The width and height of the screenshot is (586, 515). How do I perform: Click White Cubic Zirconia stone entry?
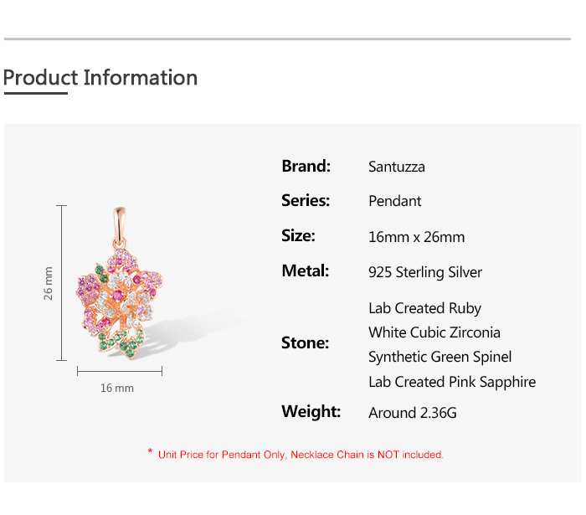click(x=434, y=332)
